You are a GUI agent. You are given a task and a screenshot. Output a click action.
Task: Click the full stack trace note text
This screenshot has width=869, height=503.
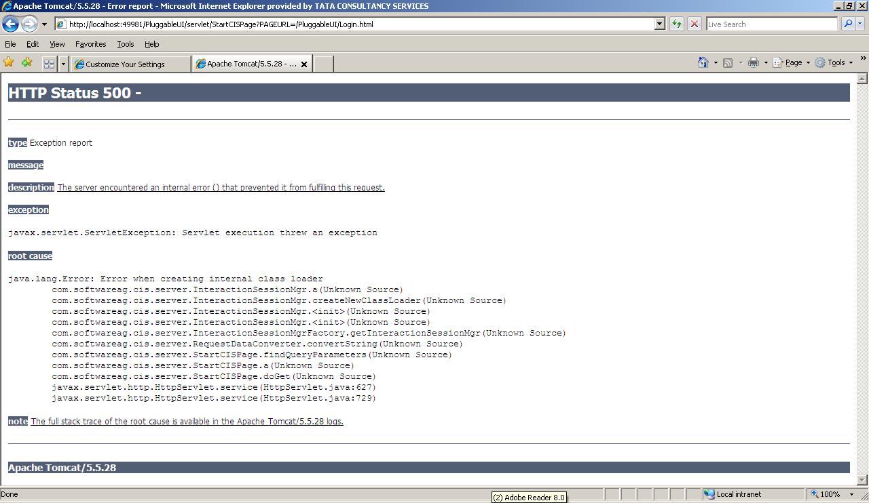[187, 422]
